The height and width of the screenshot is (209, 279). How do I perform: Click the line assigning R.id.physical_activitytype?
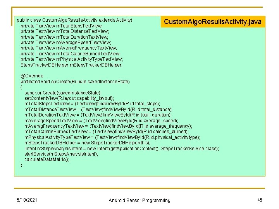112,137
